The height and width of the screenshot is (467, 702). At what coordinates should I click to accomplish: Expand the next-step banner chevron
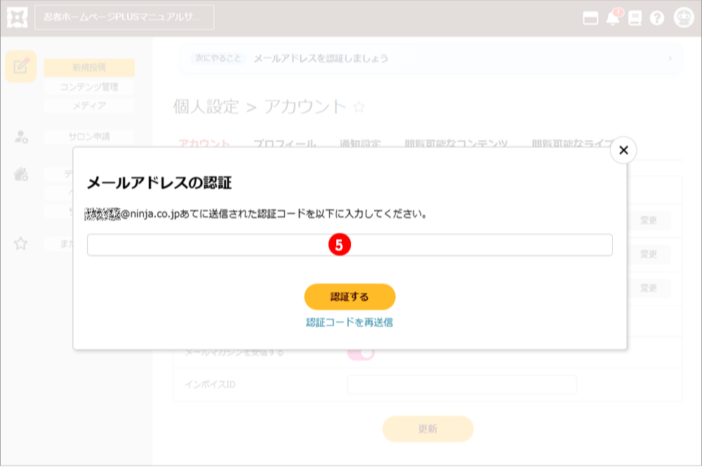(670, 58)
